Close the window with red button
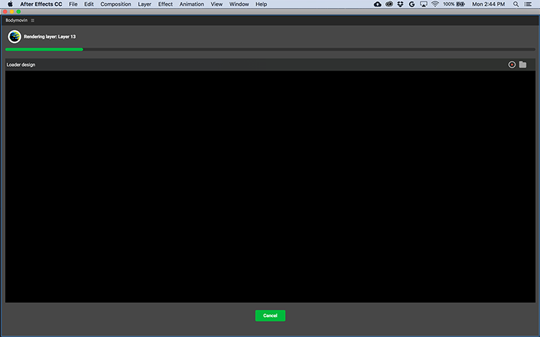This screenshot has height=337, width=540. point(5,11)
